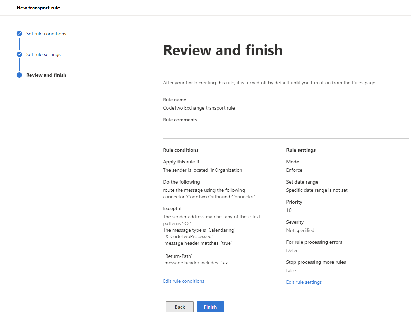Click the New transport rule title
Image resolution: width=411 pixels, height=318 pixels.
tap(38, 8)
